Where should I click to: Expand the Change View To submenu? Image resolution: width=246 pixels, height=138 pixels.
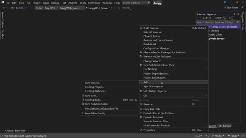point(174,61)
